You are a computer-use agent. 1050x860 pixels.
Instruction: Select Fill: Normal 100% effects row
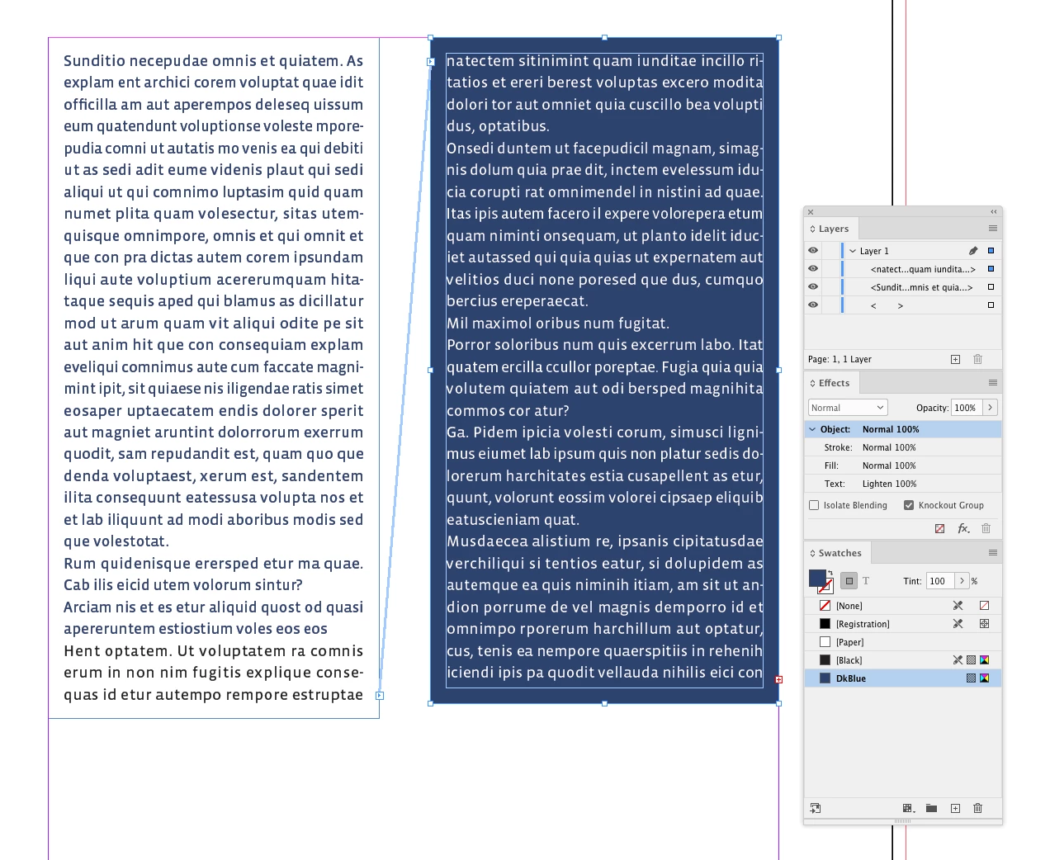[903, 465]
